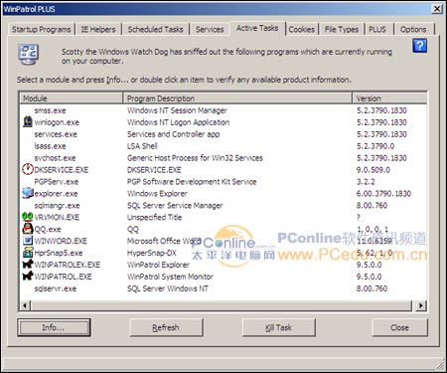
Task: Click the Unspecified Title description
Action: point(155,217)
